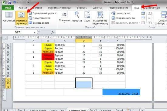Open the Масштаб zoom dialog
The width and height of the screenshot is (167, 111).
tap(77, 17)
